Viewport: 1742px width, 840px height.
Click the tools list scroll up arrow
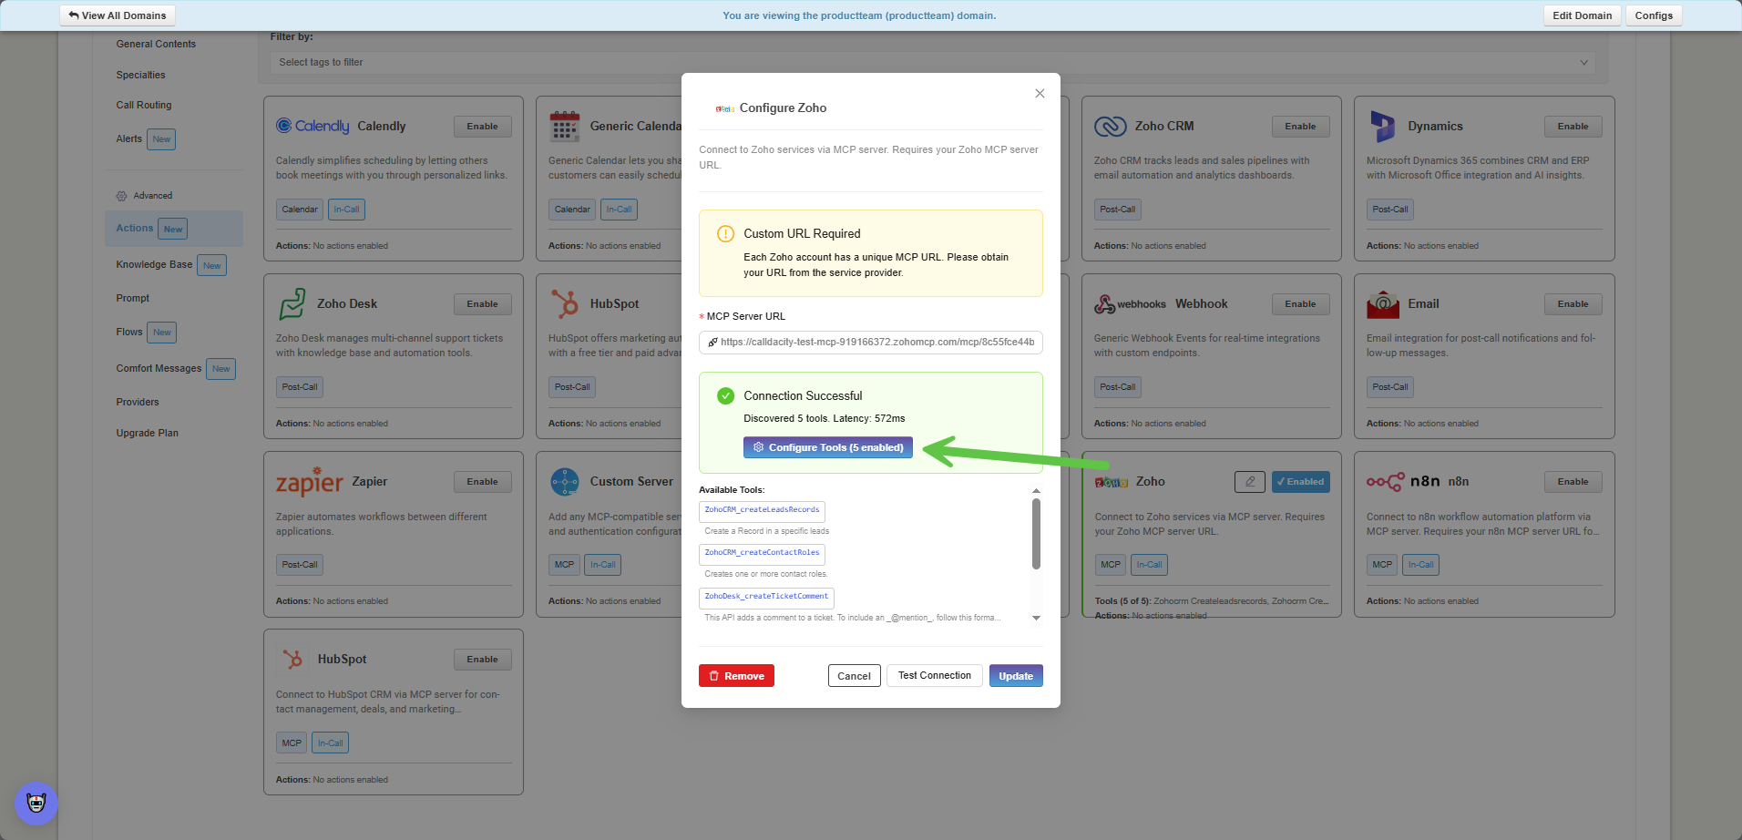[x=1036, y=490]
